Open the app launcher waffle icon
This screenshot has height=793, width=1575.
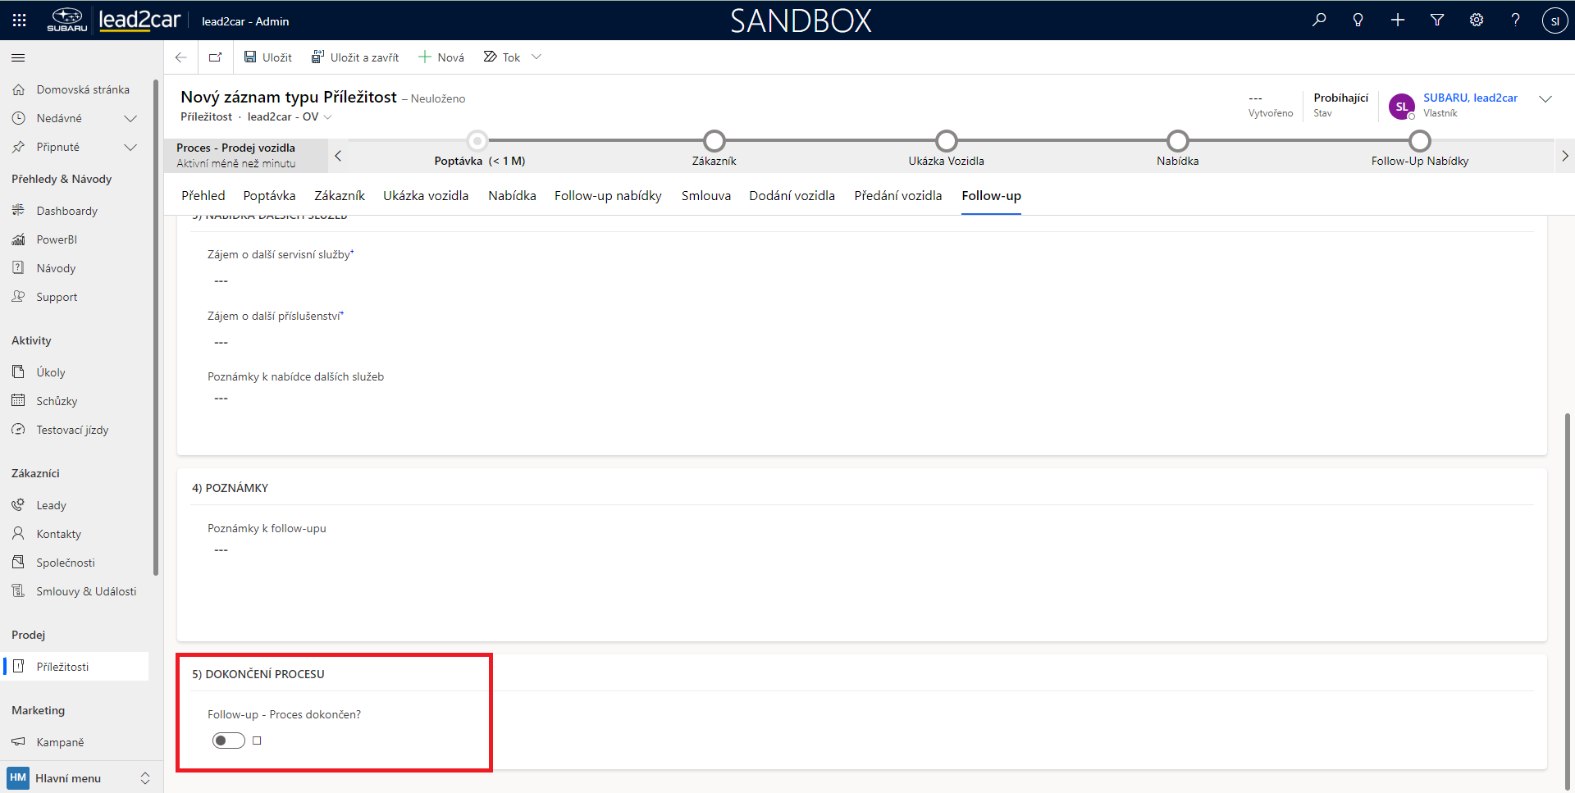[x=20, y=21]
